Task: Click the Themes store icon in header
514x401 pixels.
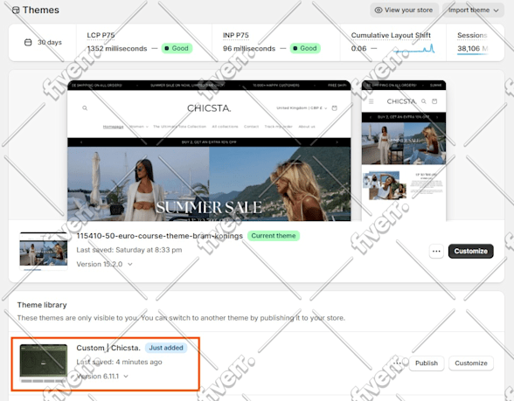Action: [16, 10]
